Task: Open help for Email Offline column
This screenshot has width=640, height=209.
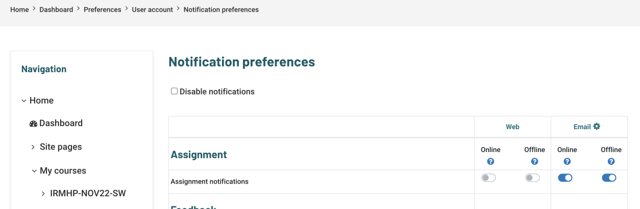Action: [x=611, y=161]
